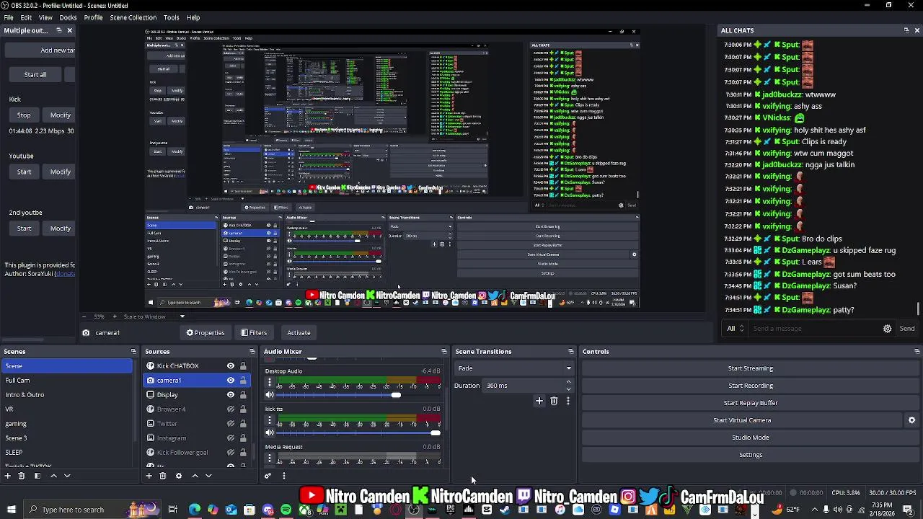Open Spotify from the taskbar
The height and width of the screenshot is (519, 923).
[x=286, y=510]
